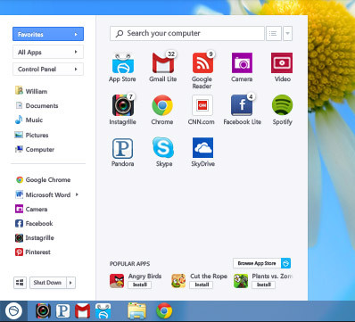
Task: Launch the Google Reader app icon
Action: [x=202, y=62]
